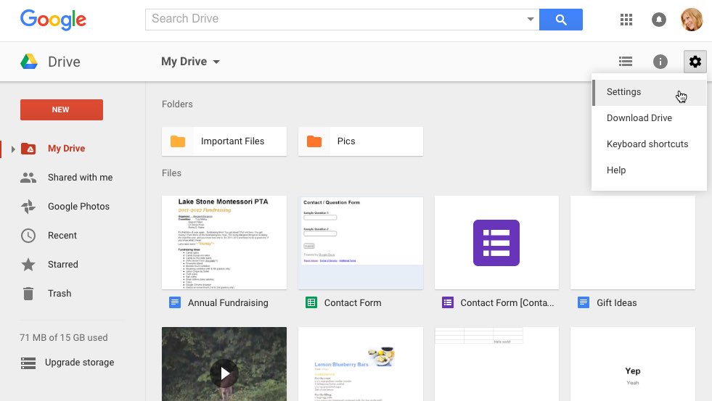
Task: Click the Recent clock icon
Action: 28,236
